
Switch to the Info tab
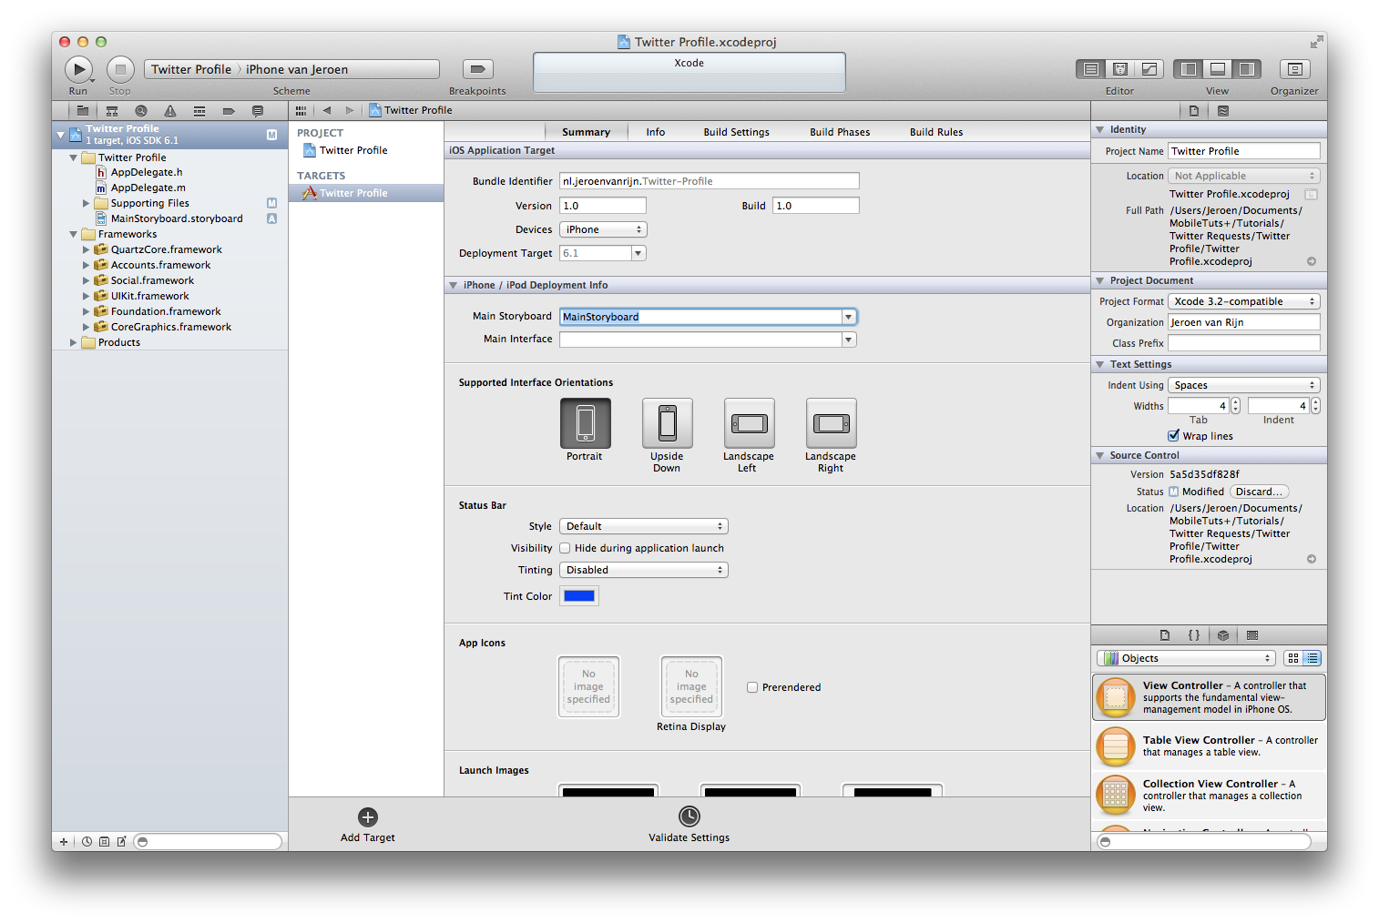656,132
